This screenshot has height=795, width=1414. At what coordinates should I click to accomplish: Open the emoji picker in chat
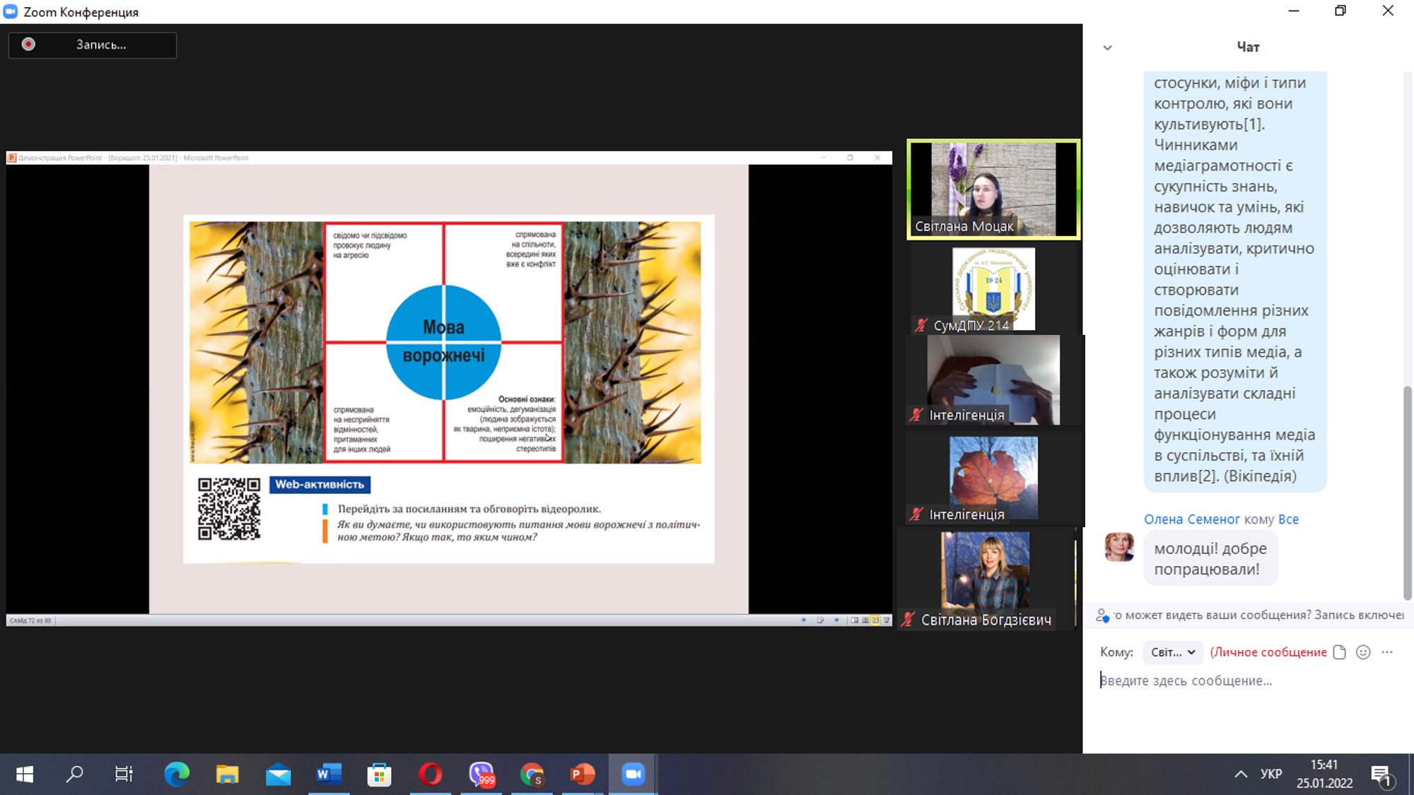1363,652
